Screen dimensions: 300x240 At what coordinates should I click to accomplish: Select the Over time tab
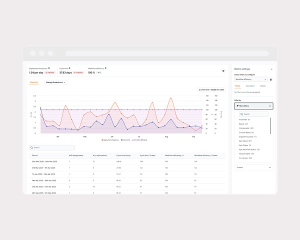click(34, 82)
